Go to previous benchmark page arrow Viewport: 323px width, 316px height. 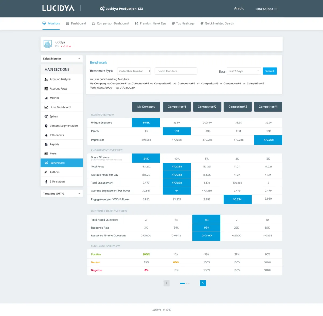click(166, 283)
